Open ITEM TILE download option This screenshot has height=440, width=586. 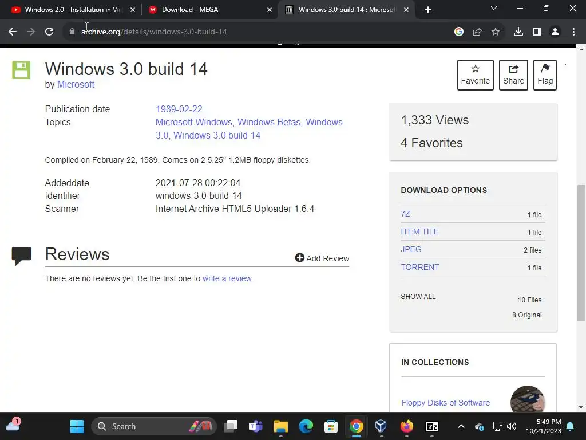click(x=419, y=231)
